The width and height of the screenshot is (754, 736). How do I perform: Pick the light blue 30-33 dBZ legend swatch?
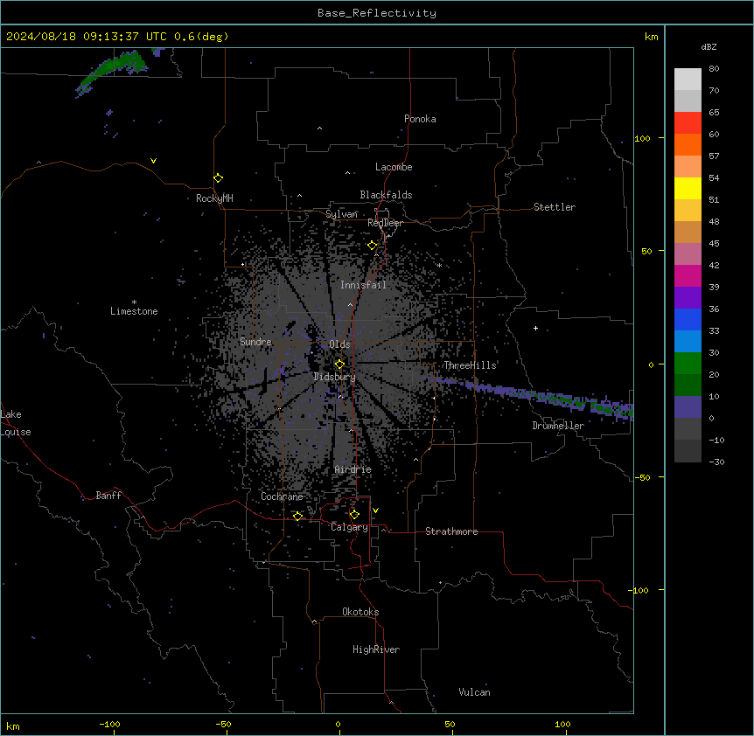(x=688, y=342)
